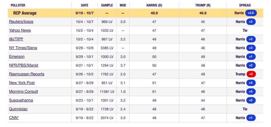This screenshot has height=127, width=271.
Task: Click the POLLSTER column header
Action: pyautogui.click(x=18, y=5)
